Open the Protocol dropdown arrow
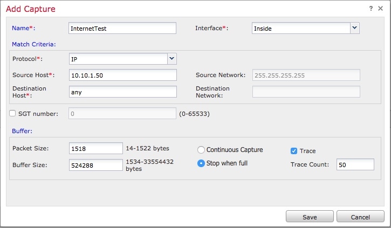Viewport: 391px width, 228px height. (x=172, y=59)
